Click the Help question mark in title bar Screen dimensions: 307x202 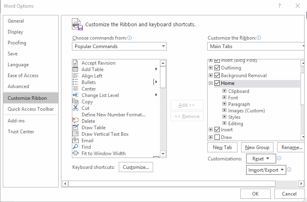tap(280, 6)
